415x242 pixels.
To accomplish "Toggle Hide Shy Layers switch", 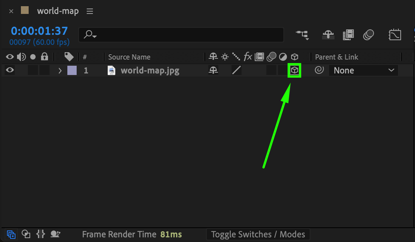I will click(x=328, y=35).
